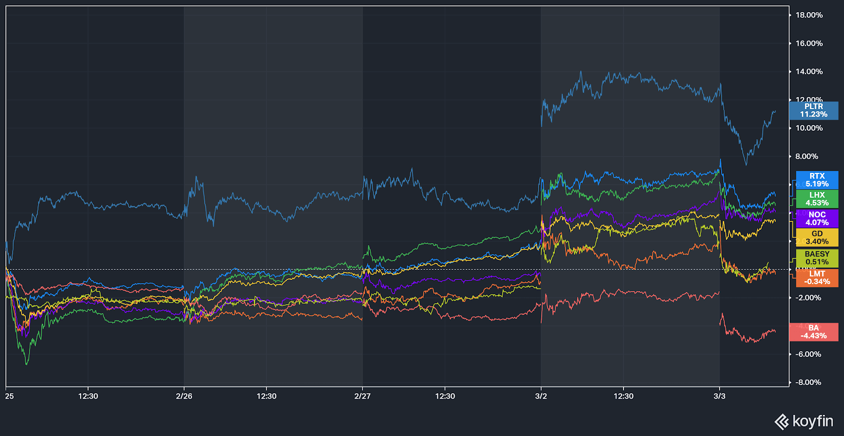
Task: Select the RTX 5.19% series label
Action: [817, 180]
